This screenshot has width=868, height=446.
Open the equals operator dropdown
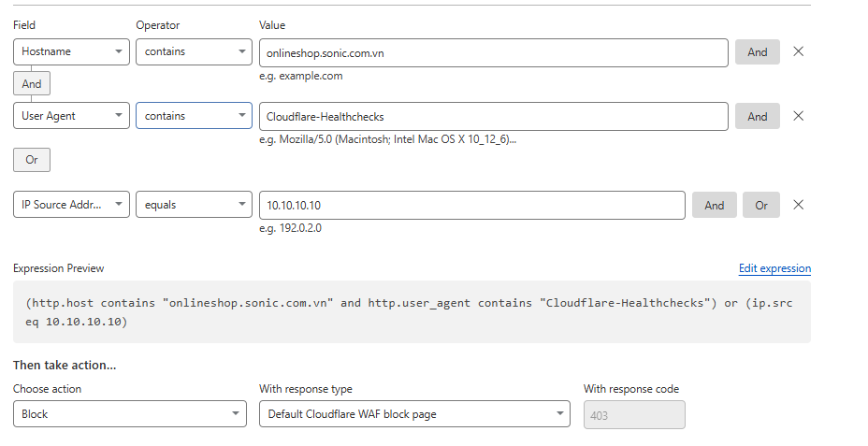(194, 206)
